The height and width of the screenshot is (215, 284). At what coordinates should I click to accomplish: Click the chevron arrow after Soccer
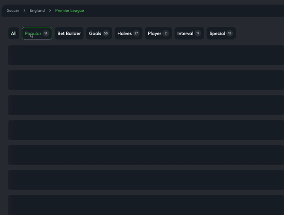point(24,10)
